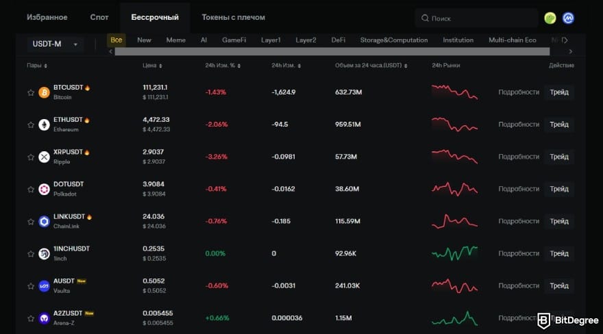Click the Ethereum coin logo
This screenshot has width=603, height=334.
click(x=45, y=125)
